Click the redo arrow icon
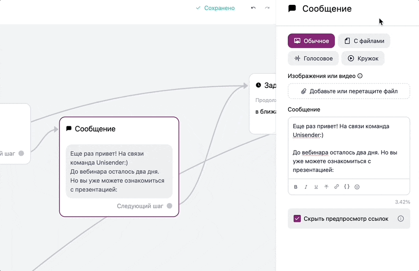The height and width of the screenshot is (271, 419). 267,8
